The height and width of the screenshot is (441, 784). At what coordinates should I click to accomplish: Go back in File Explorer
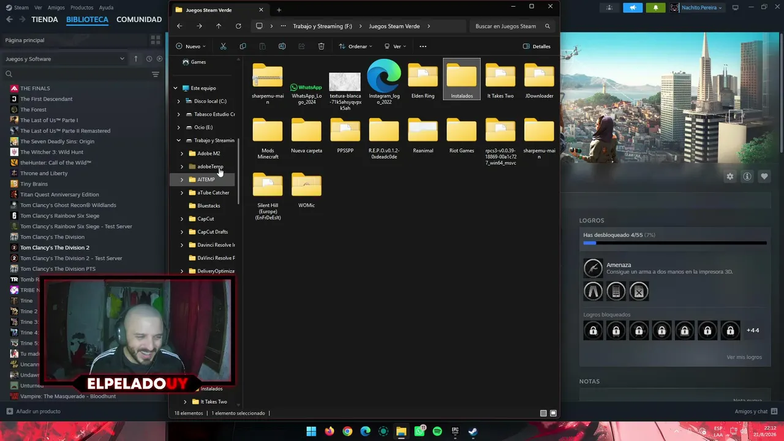[179, 26]
